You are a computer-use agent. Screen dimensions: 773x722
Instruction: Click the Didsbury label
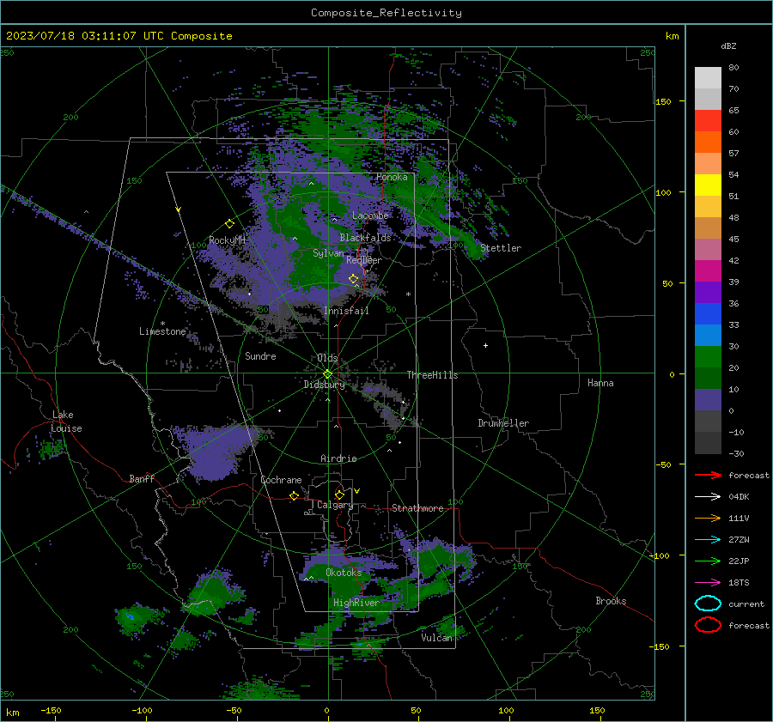pyautogui.click(x=324, y=385)
